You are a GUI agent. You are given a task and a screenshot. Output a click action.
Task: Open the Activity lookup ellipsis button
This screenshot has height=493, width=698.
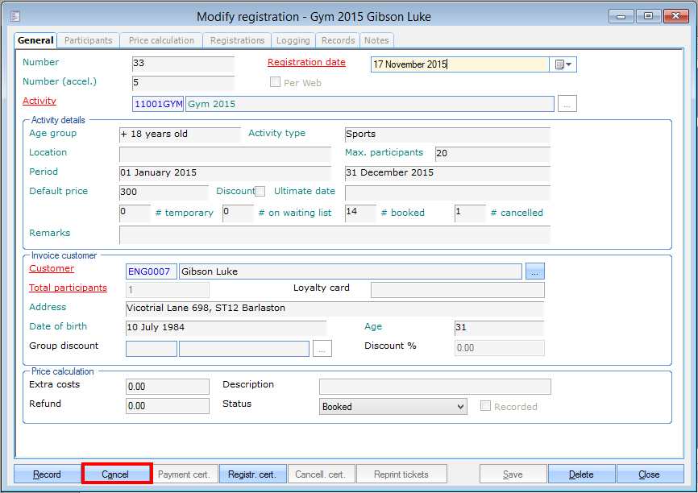pos(567,104)
